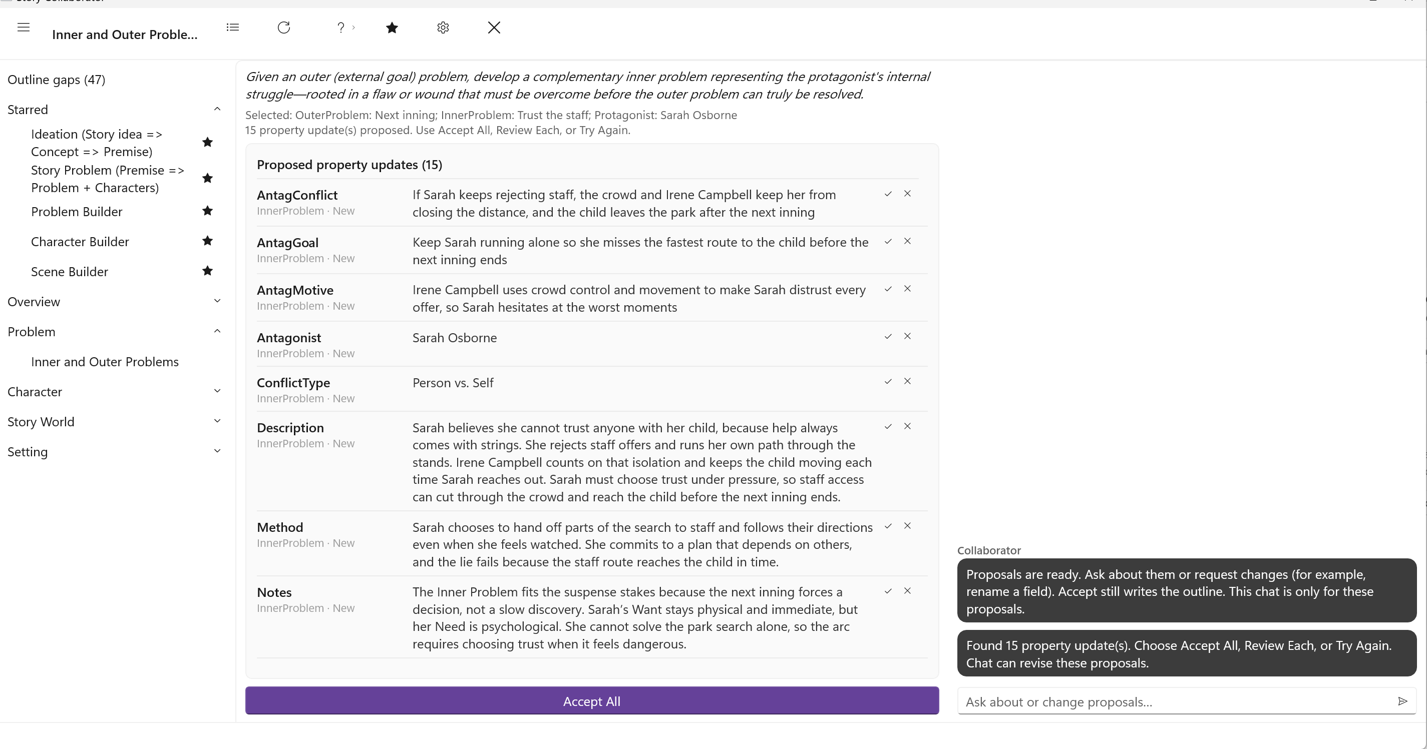Open Outline gaps (47)
Screen dimensions: 1427x749
[x=57, y=80]
